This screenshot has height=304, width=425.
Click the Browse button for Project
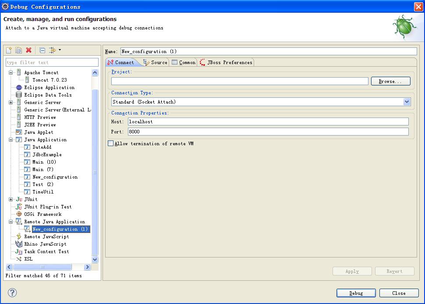tap(390, 81)
